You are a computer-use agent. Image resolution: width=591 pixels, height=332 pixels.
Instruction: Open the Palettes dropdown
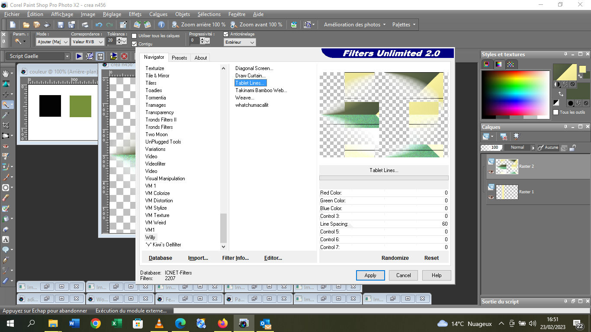(x=404, y=25)
